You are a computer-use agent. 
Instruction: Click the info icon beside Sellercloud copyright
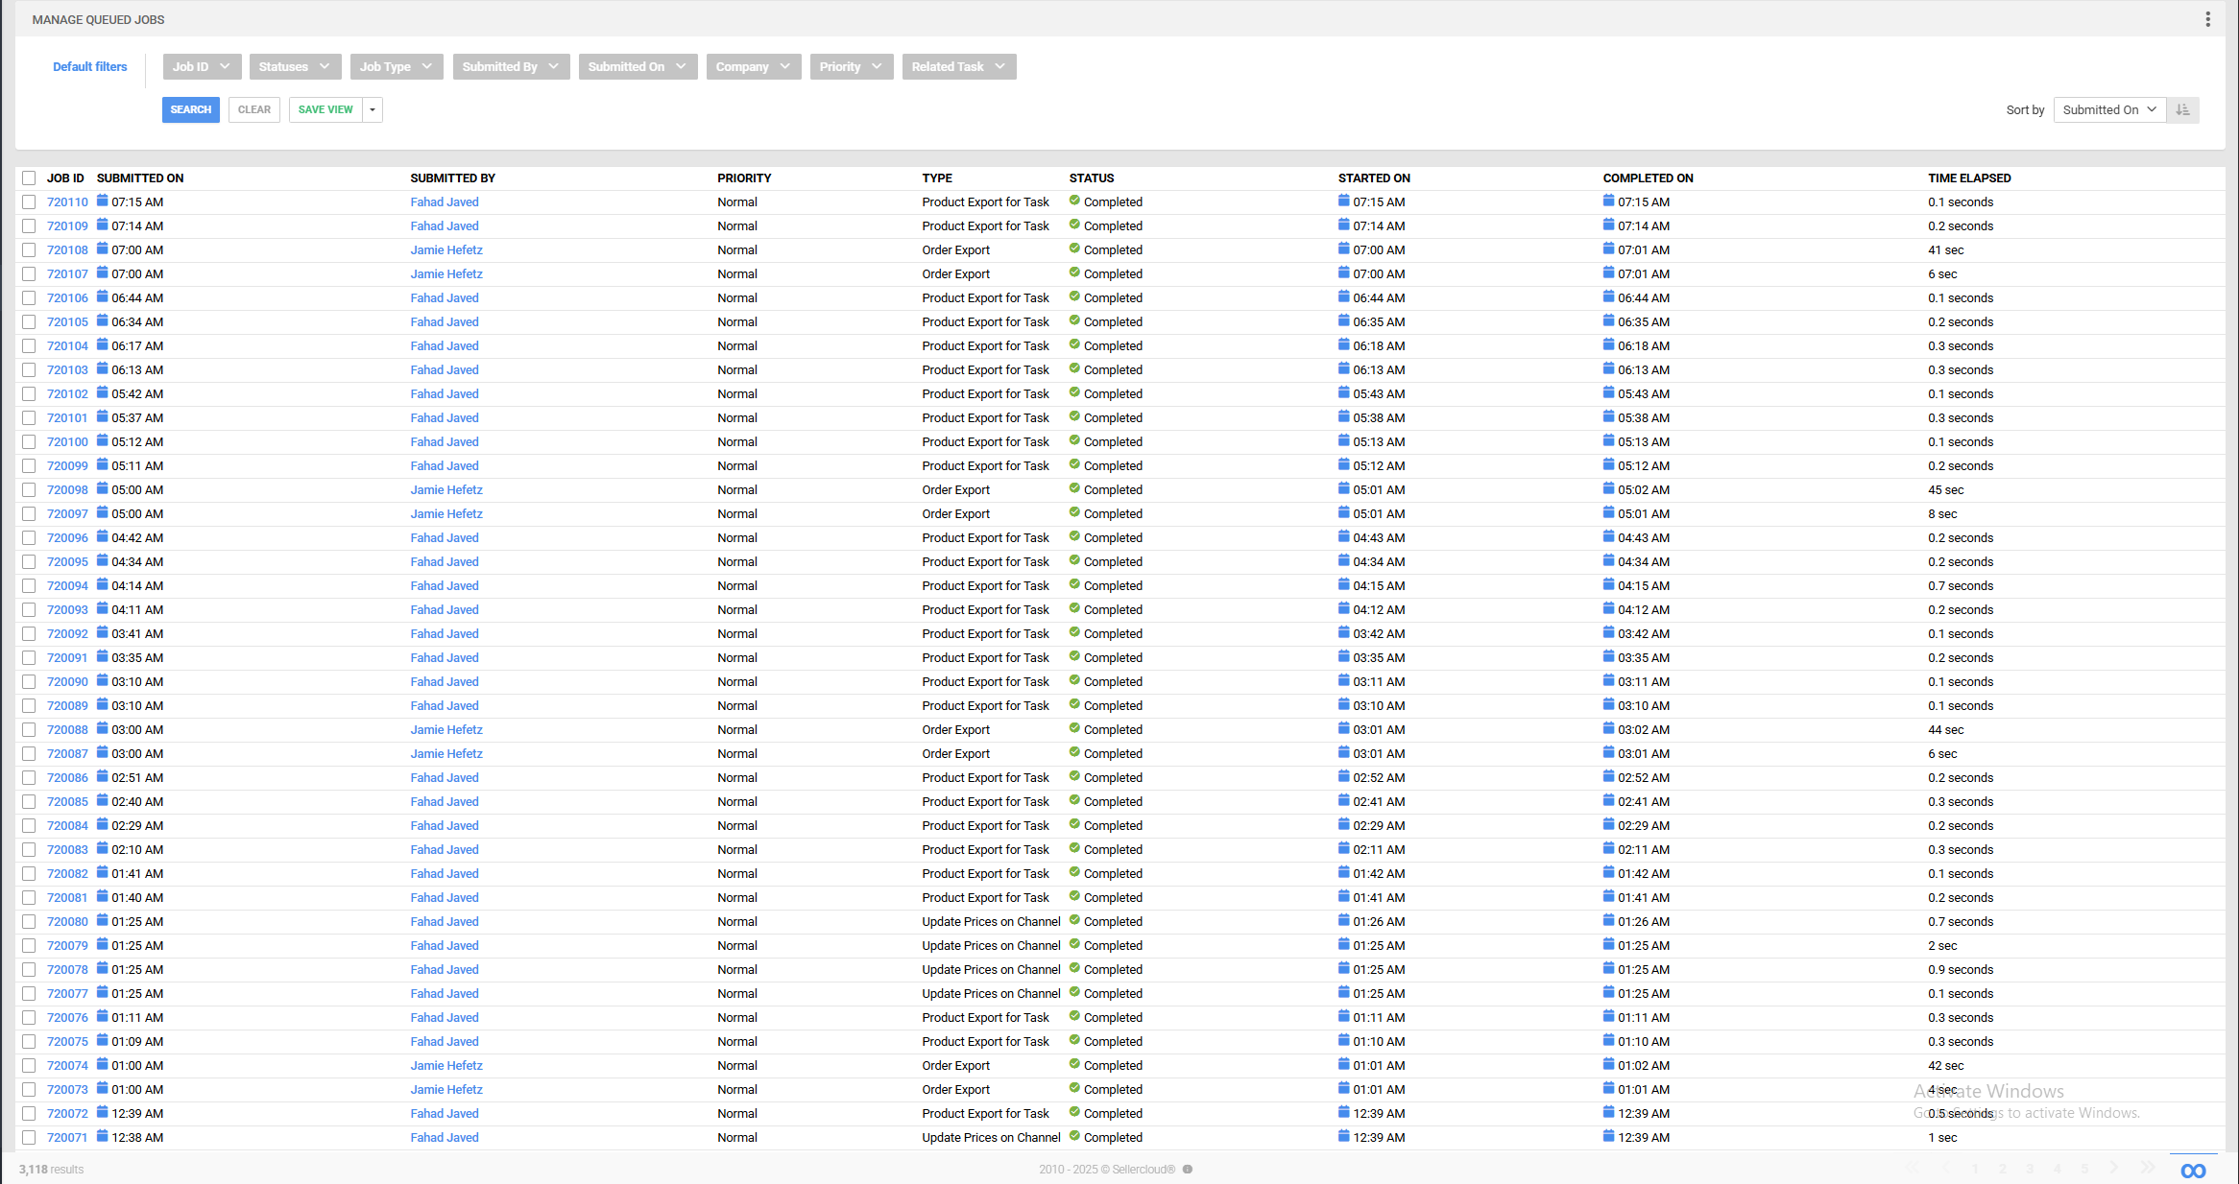[1188, 1169]
